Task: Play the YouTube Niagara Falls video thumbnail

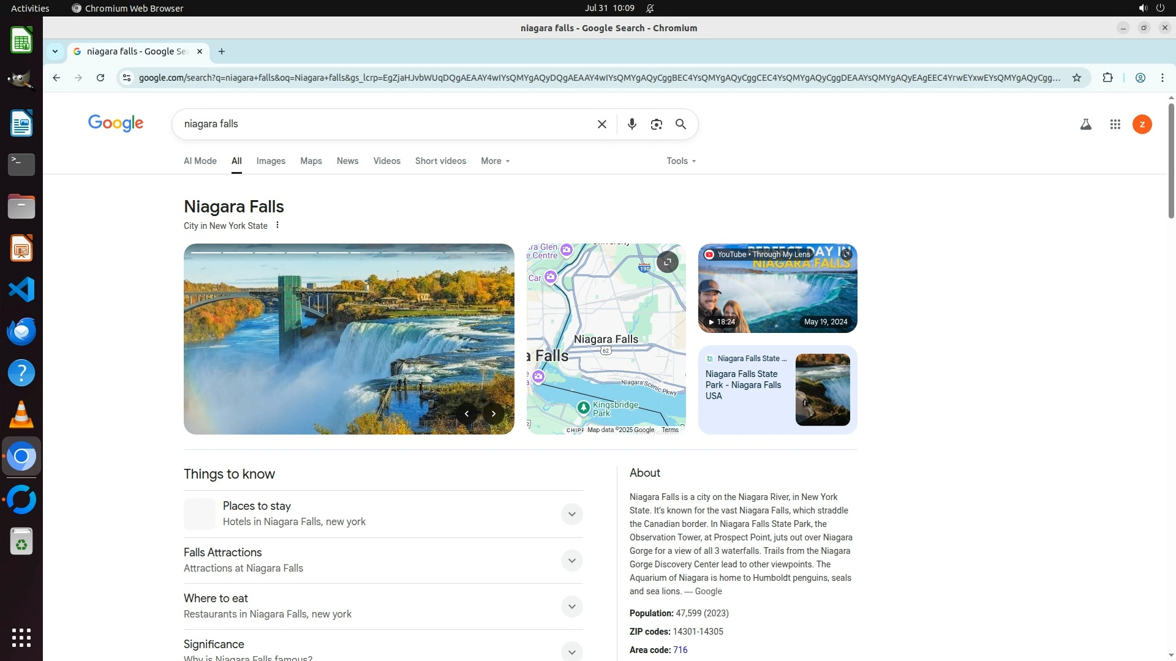Action: [x=777, y=288]
